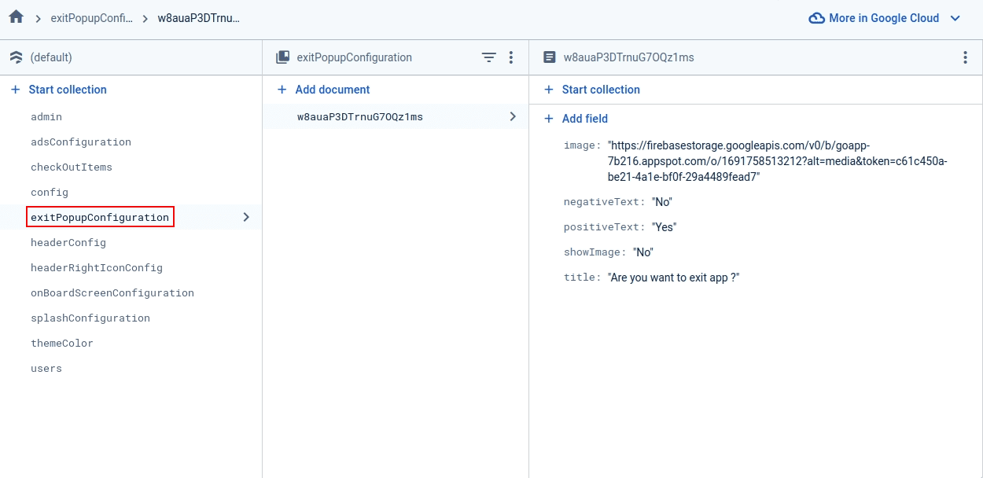Click Add field button
Screen dimensions: 983x478
[584, 119]
